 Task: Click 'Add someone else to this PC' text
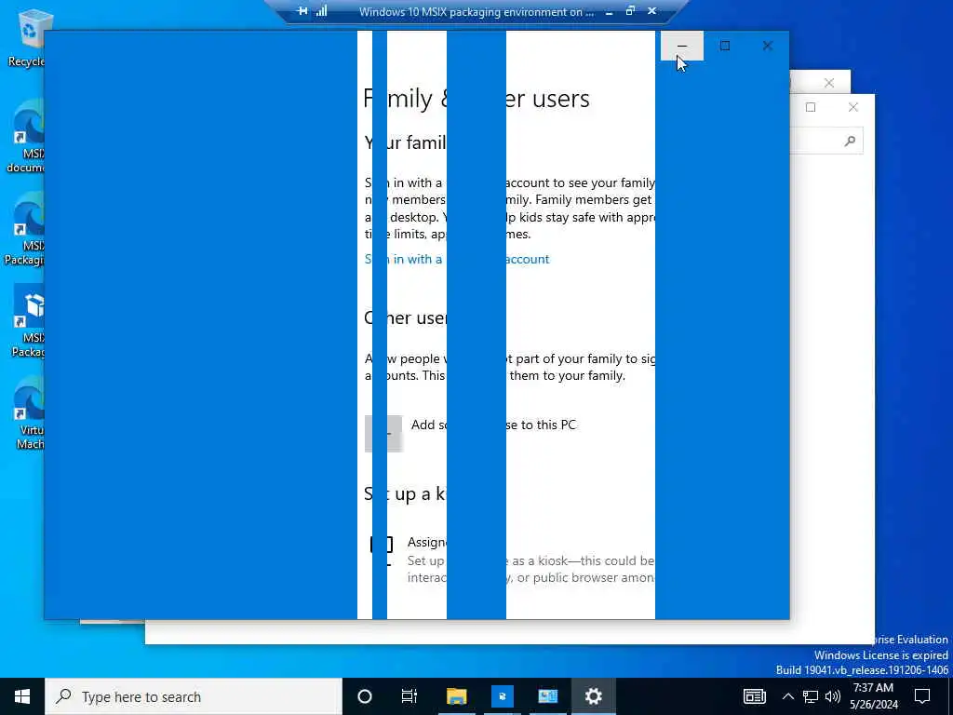tap(493, 425)
